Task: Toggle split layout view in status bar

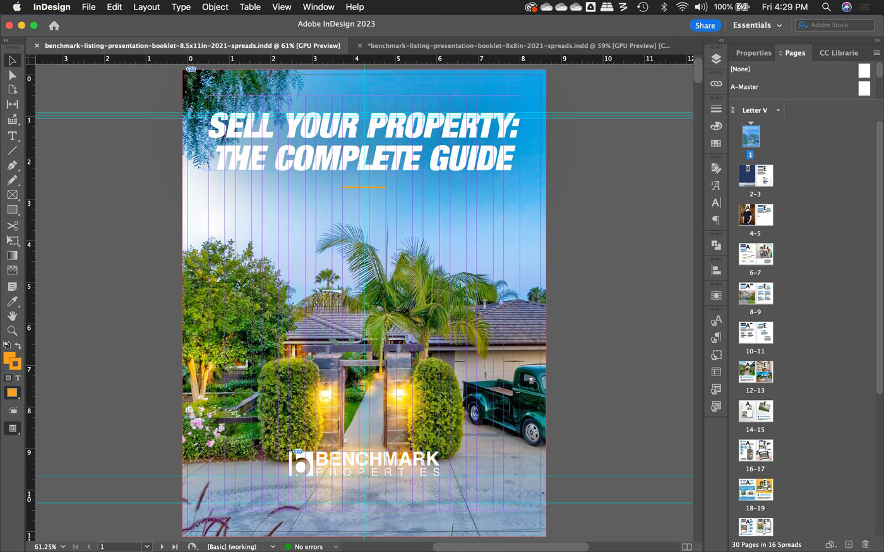Action: tap(687, 546)
